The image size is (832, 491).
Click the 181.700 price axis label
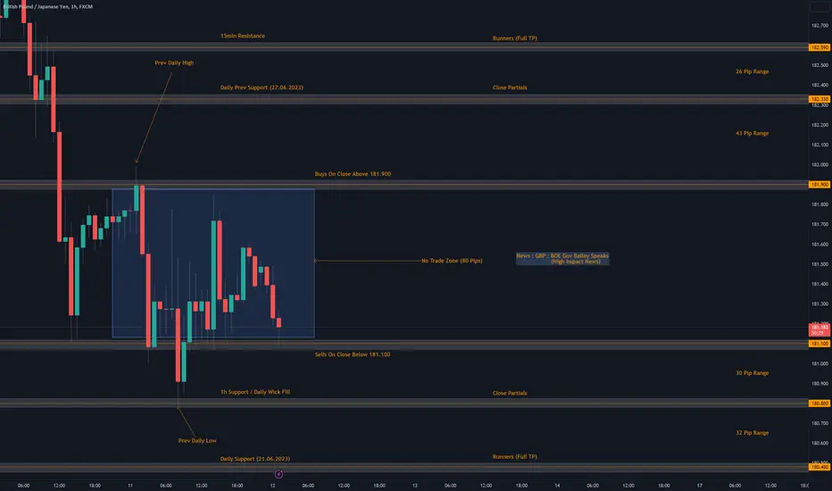pyautogui.click(x=820, y=224)
